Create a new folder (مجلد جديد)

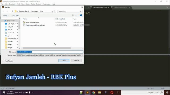pyautogui.click(x=15, y=15)
